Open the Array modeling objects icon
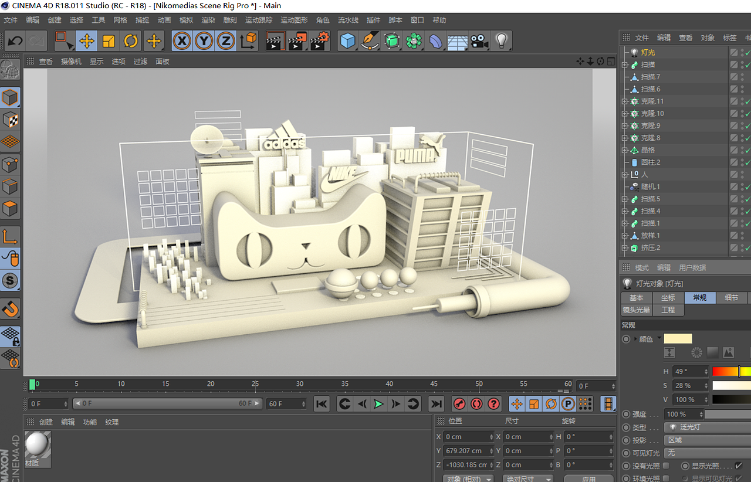The width and height of the screenshot is (751, 482). click(414, 41)
